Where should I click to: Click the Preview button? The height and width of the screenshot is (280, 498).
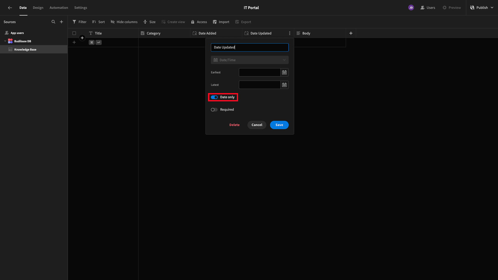click(452, 8)
